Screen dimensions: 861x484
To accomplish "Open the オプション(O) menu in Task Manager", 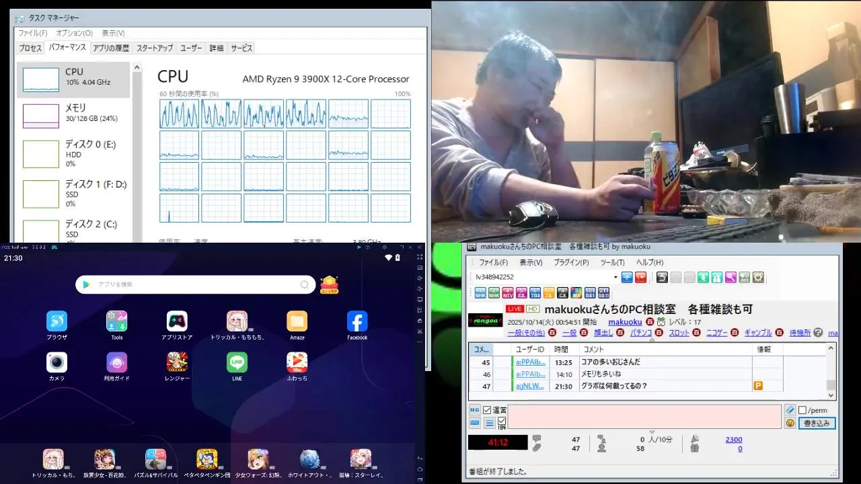I will tap(74, 33).
